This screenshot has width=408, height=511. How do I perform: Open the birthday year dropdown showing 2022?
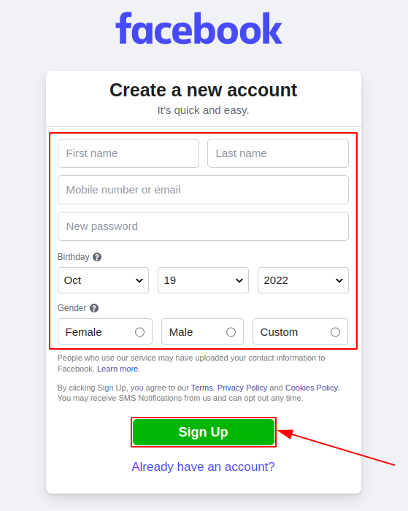303,280
